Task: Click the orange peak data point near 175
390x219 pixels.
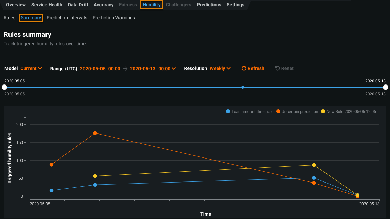Action: click(x=95, y=133)
